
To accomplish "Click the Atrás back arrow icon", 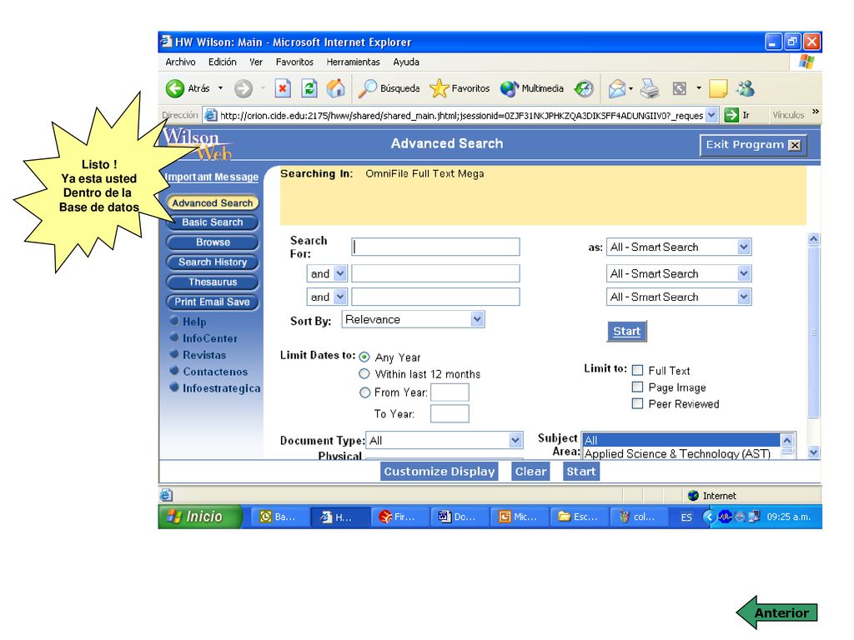I will tap(175, 88).
